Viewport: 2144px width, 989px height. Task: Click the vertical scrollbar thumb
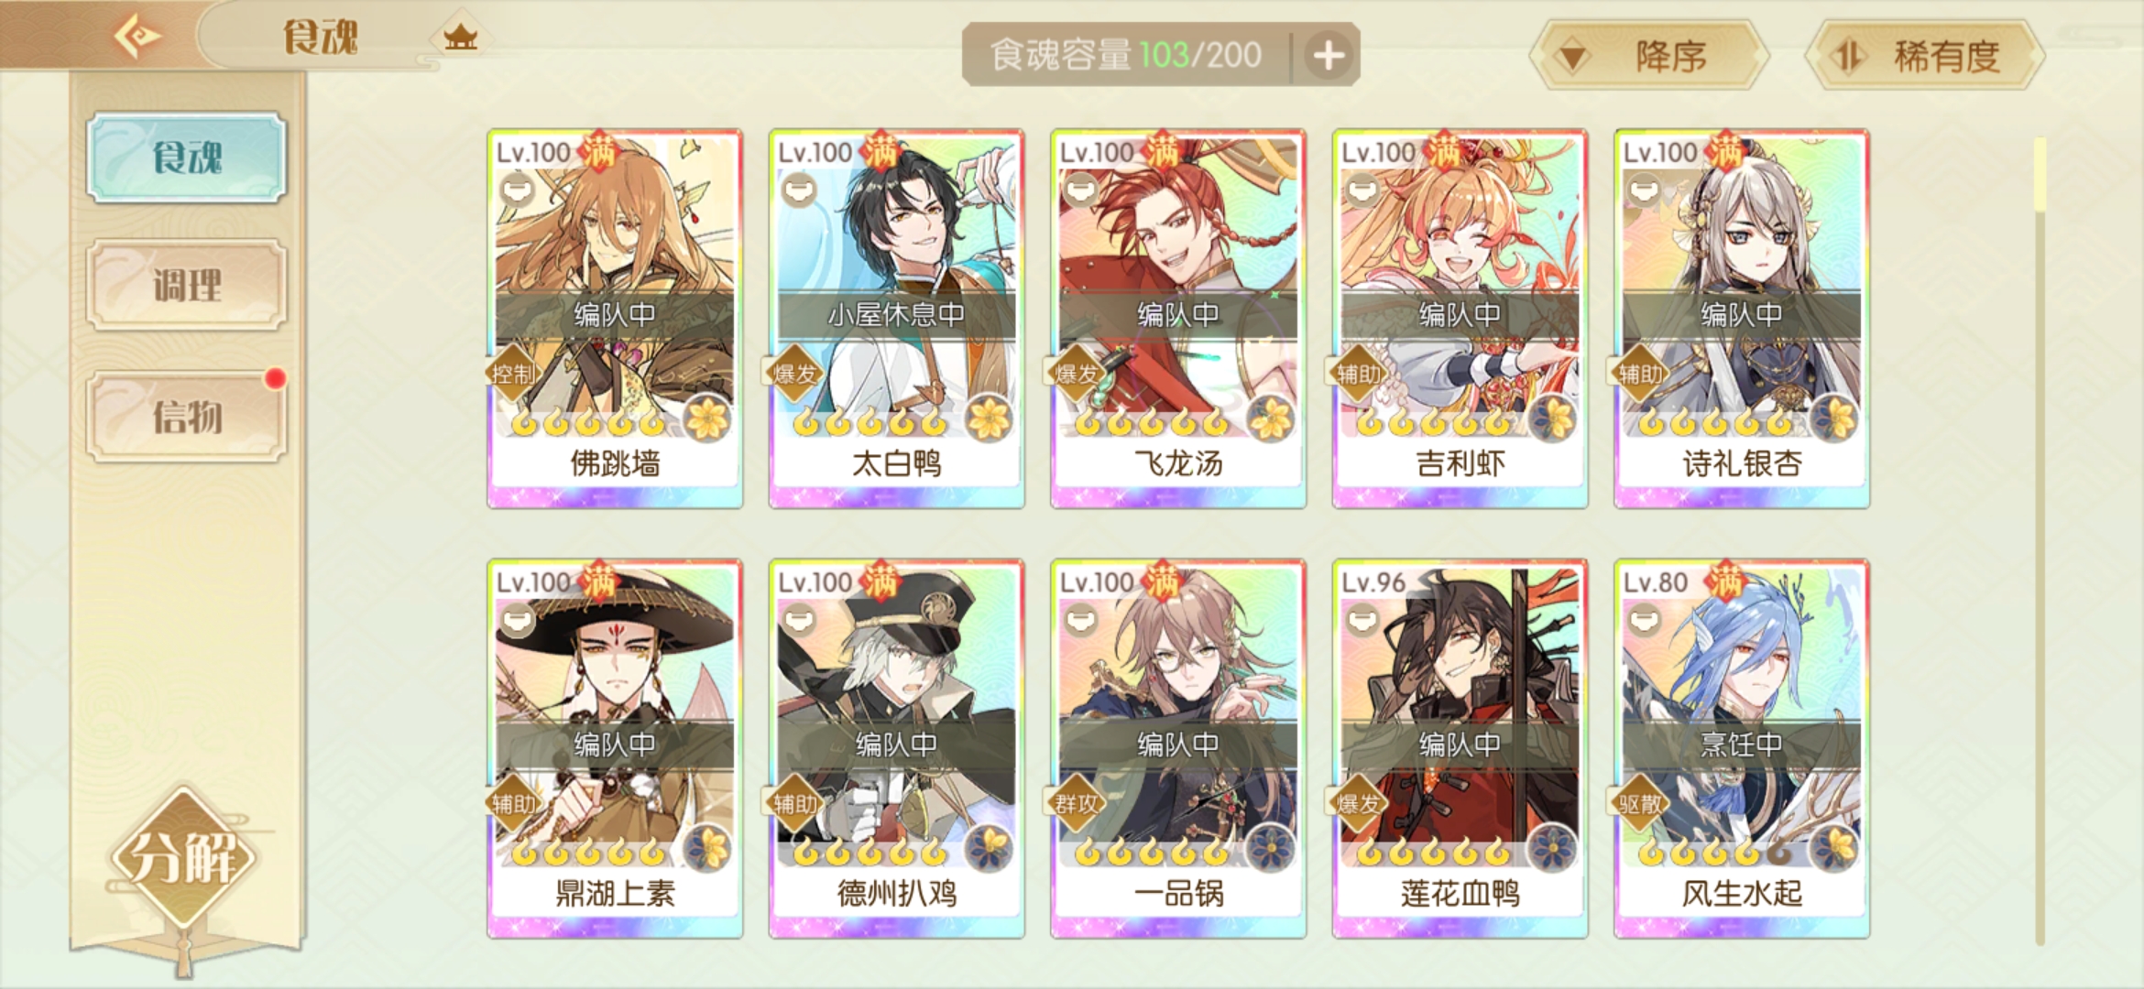(x=2040, y=176)
